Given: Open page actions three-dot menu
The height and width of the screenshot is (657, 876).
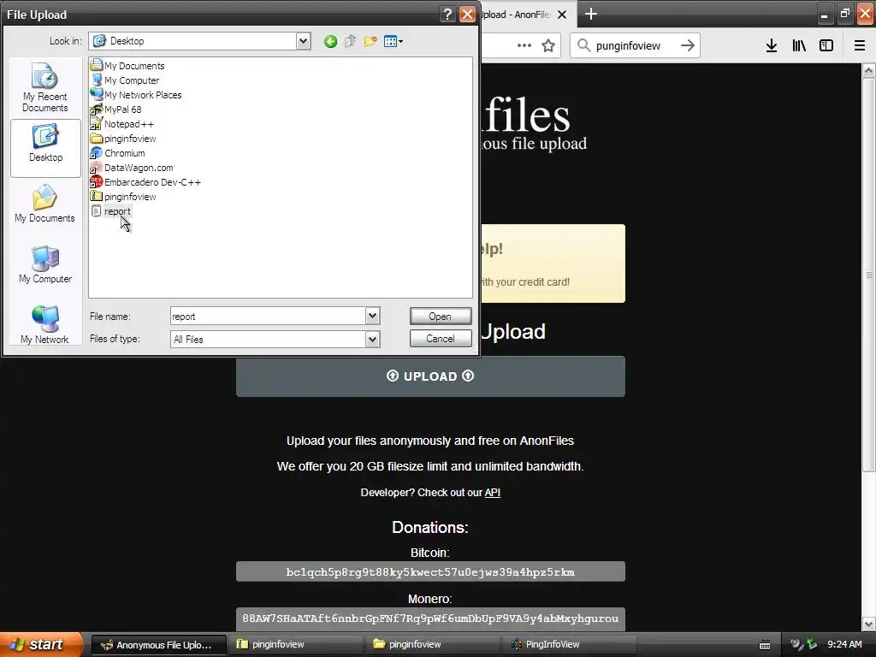Looking at the screenshot, I should (x=524, y=45).
